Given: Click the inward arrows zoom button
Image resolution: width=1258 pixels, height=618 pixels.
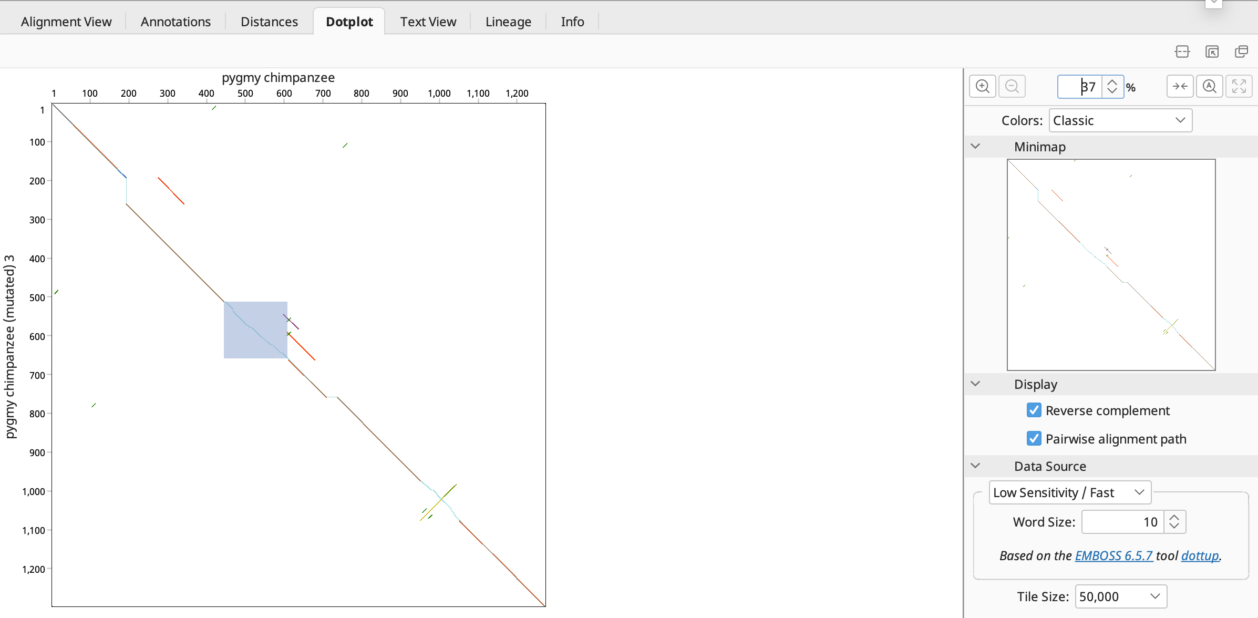Looking at the screenshot, I should (1180, 87).
